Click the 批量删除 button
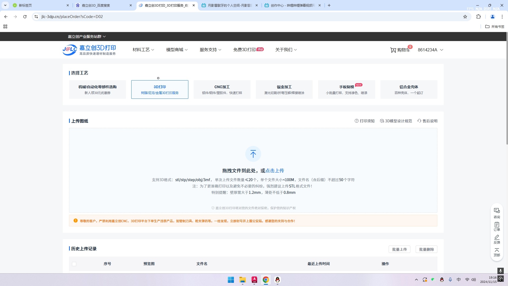The width and height of the screenshot is (508, 286). click(x=426, y=249)
